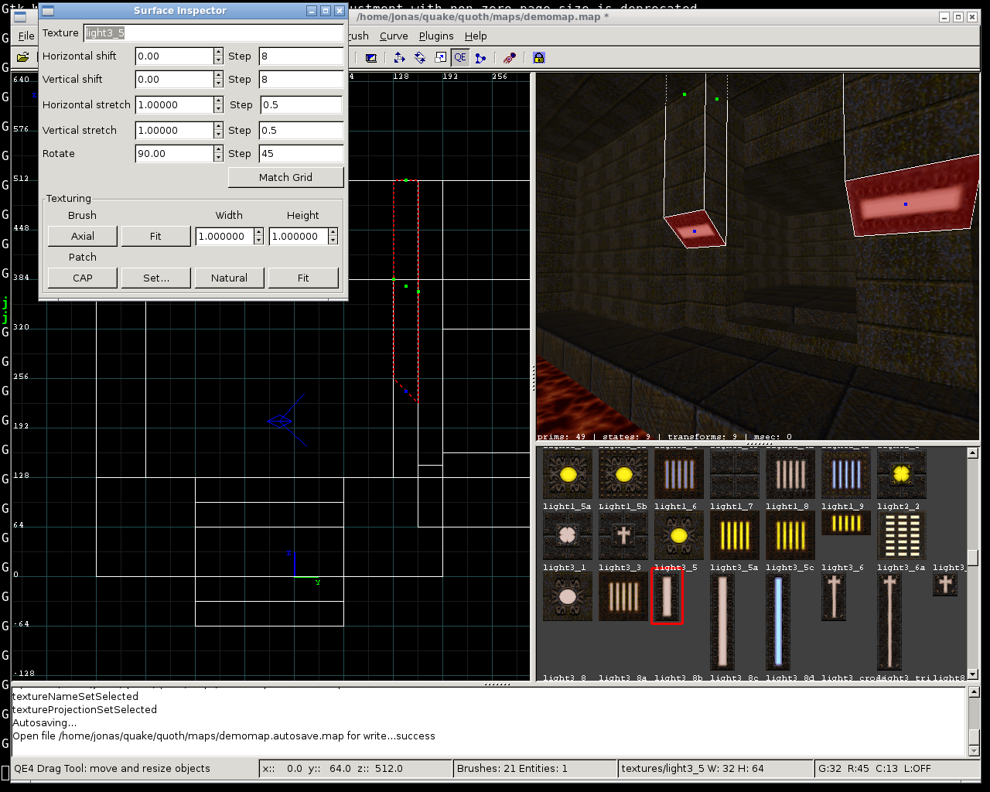Click the texture browser scroll-down arrow
The image size is (990, 792).
point(974,674)
